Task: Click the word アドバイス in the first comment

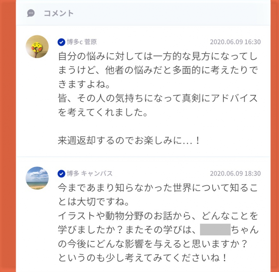Action: [234, 98]
